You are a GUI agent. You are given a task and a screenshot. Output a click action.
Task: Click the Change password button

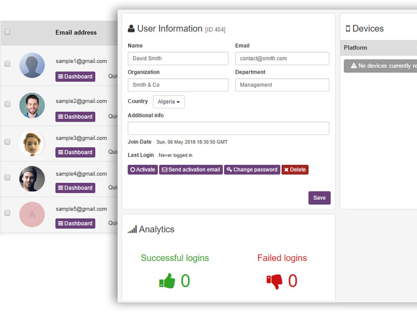(252, 170)
